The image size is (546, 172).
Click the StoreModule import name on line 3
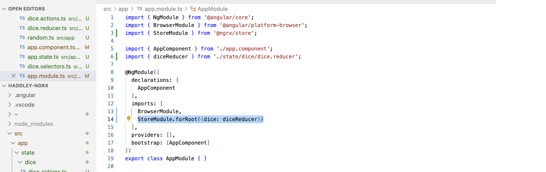coord(171,33)
